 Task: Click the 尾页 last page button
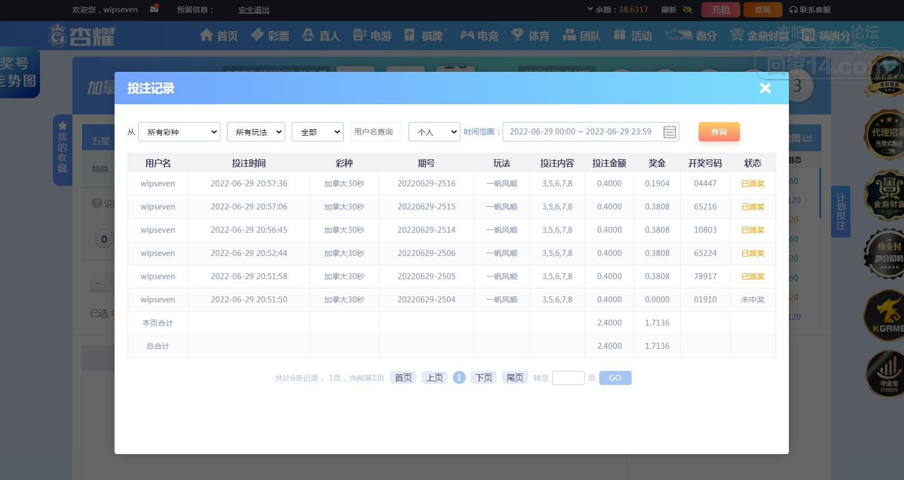(515, 378)
